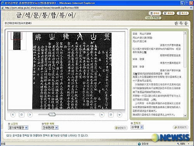Click the VR 판독문 green pill button
Image resolution: width=194 pixels, height=146 pixels.
(x=153, y=18)
